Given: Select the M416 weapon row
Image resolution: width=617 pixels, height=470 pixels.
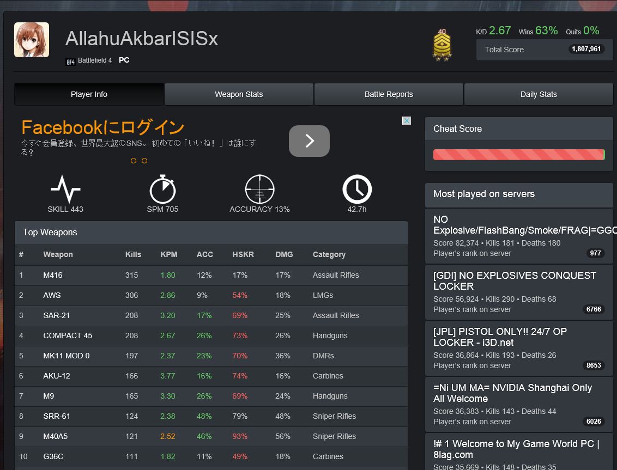Looking at the screenshot, I should (211, 276).
